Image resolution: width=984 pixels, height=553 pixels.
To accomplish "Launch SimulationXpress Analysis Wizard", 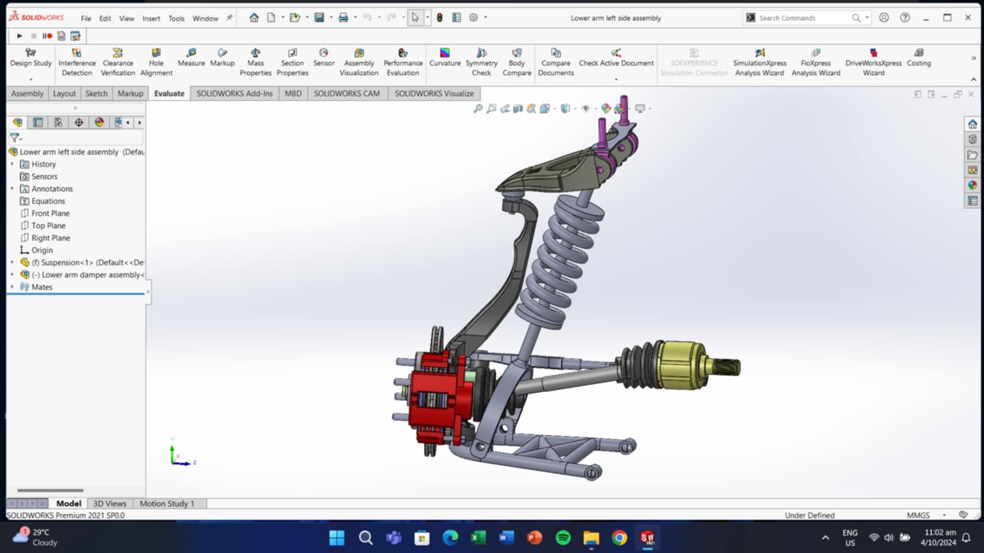I will point(760,62).
